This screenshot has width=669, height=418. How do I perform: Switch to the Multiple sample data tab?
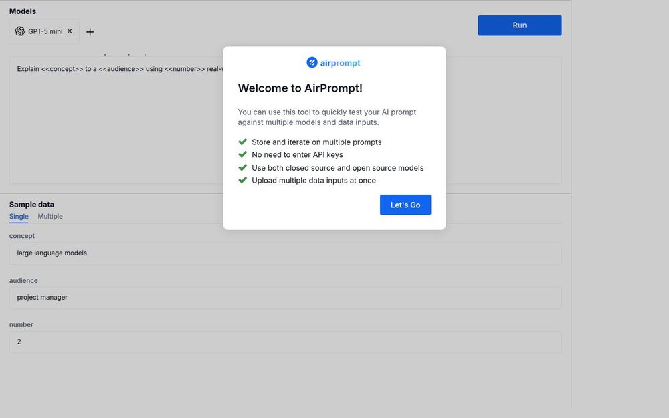click(50, 216)
